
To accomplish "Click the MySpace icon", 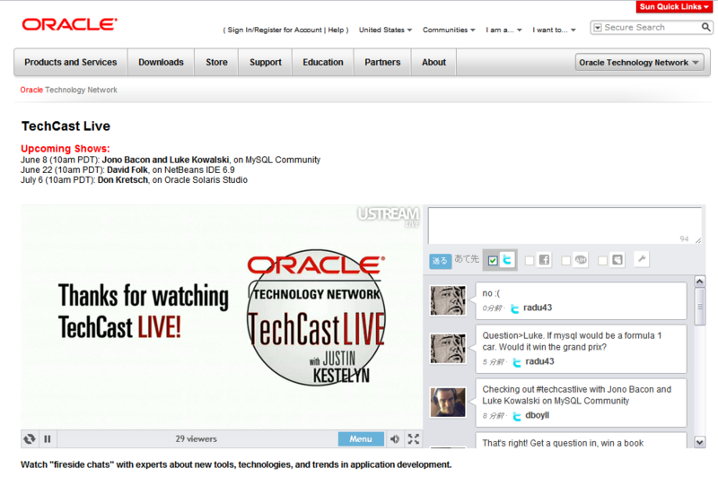I will pyautogui.click(x=617, y=260).
